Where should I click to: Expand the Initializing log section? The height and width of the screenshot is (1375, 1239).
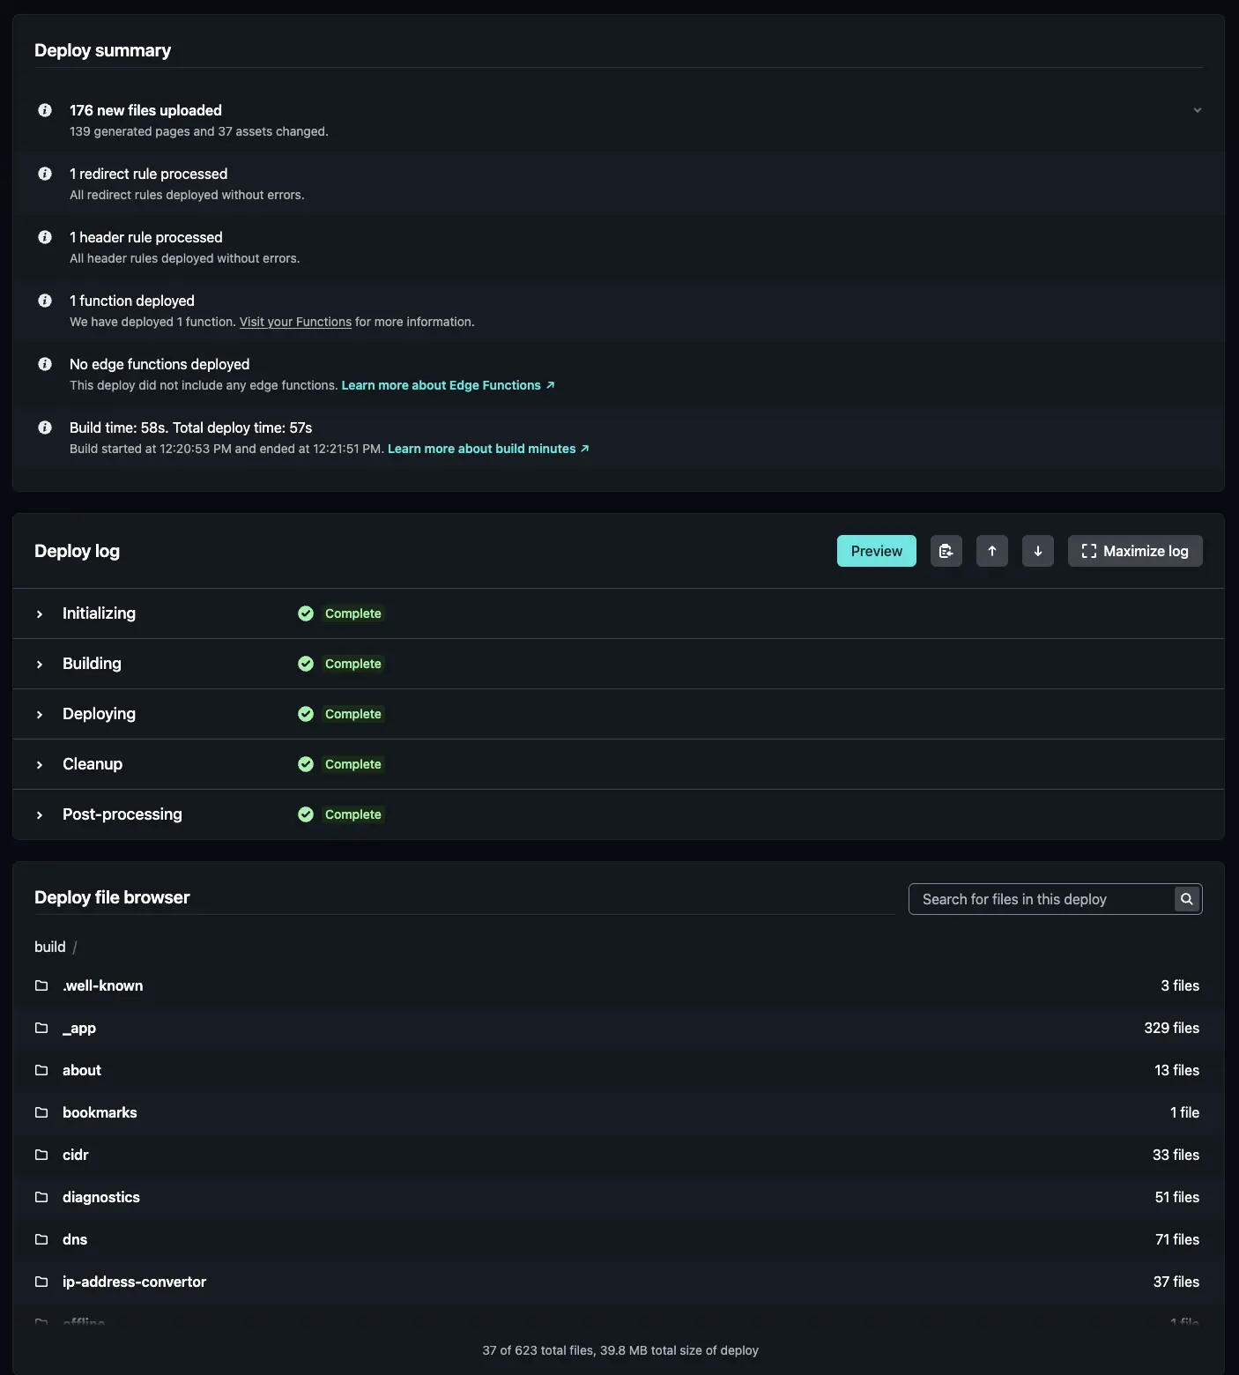(40, 613)
